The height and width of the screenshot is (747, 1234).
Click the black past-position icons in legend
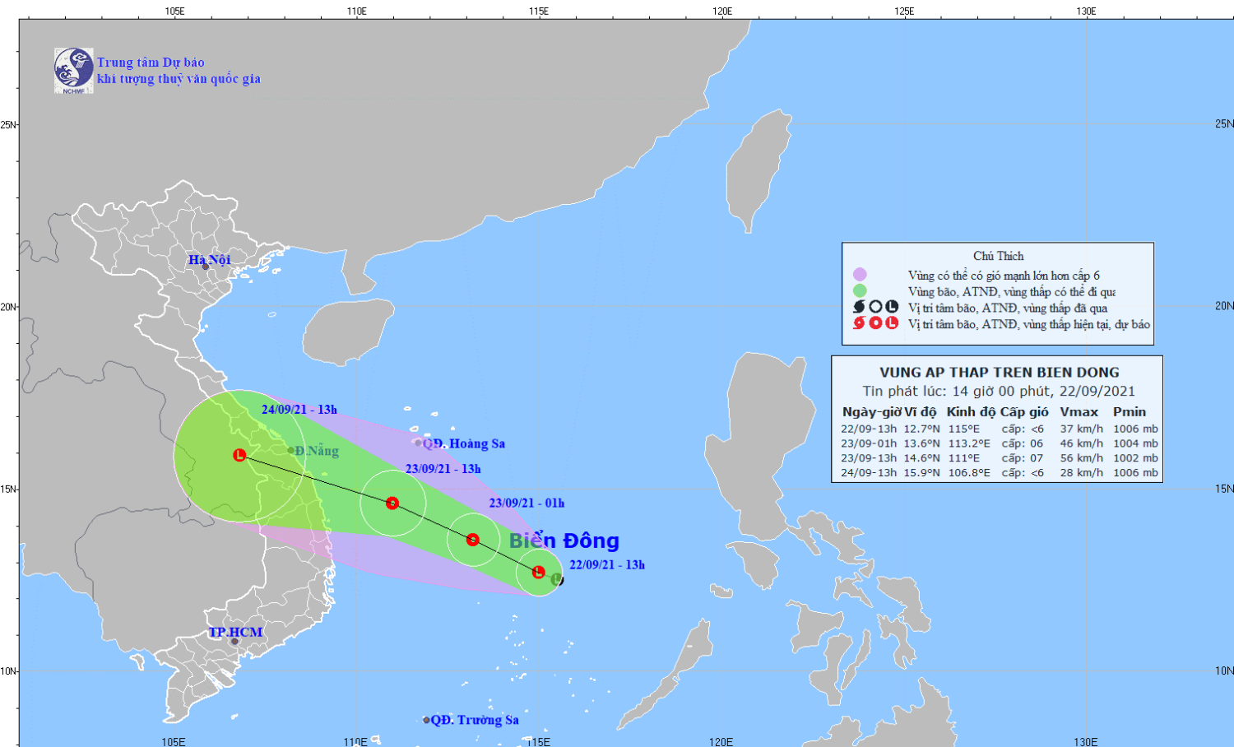click(x=875, y=307)
